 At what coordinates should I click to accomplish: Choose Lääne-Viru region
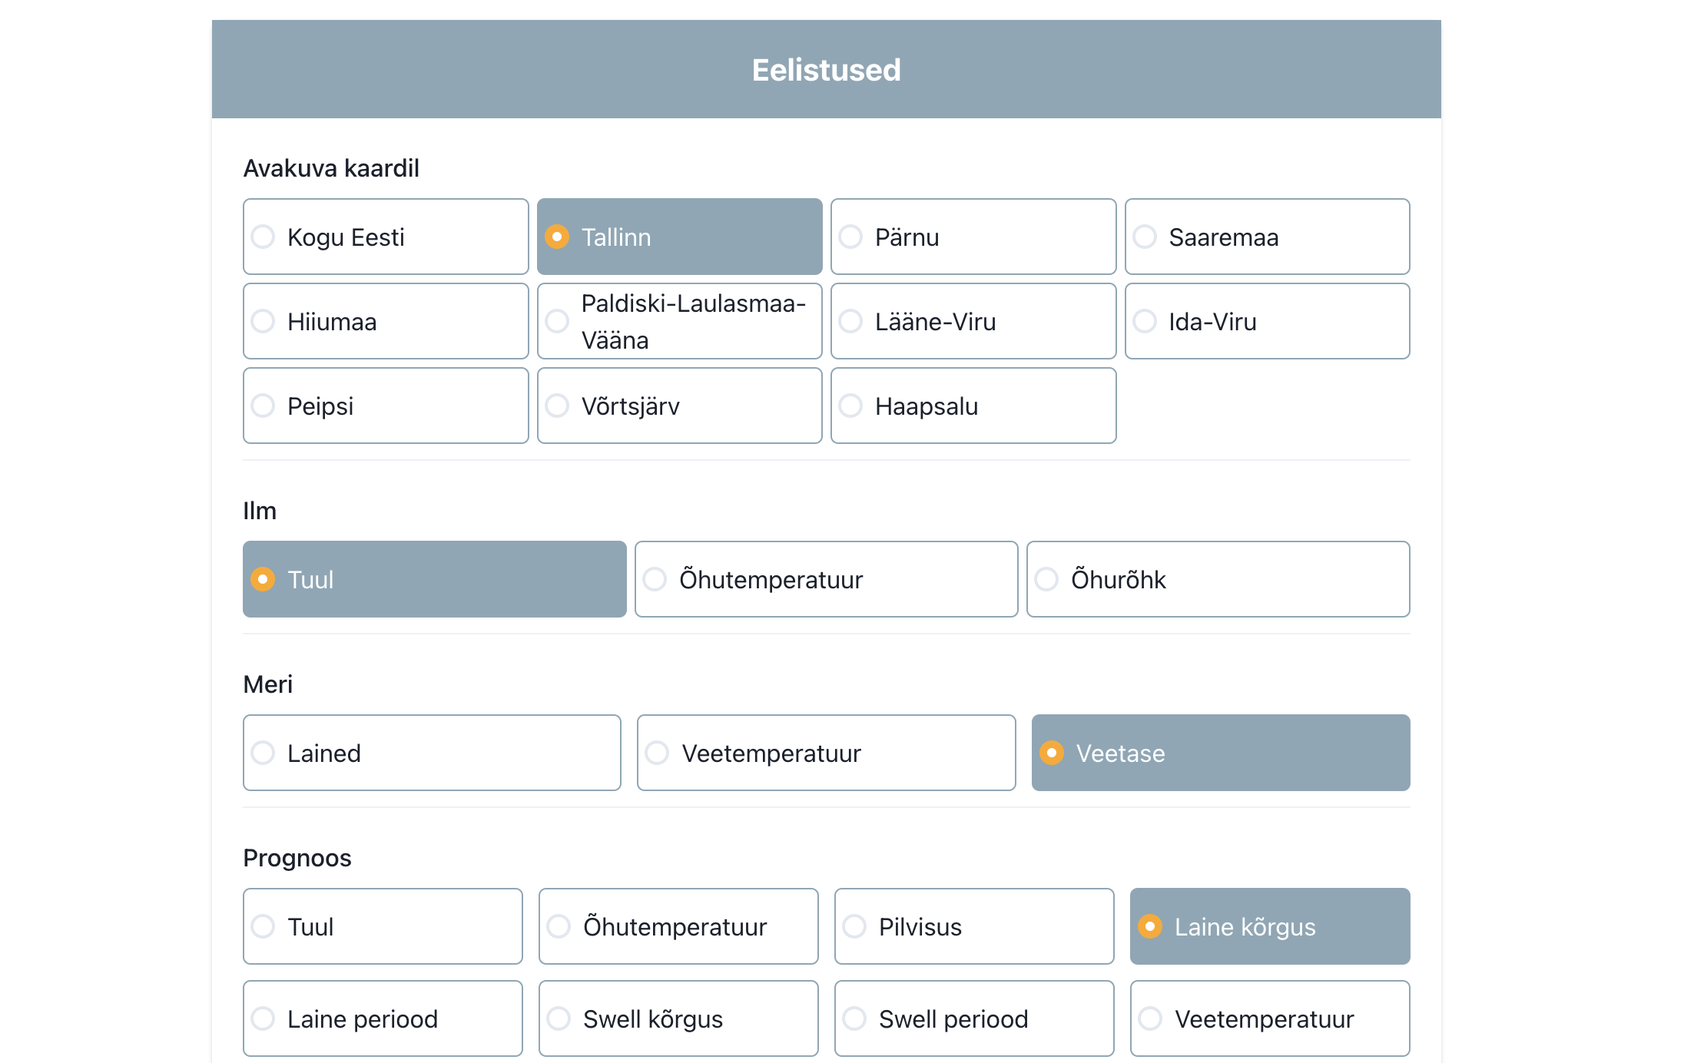[973, 321]
